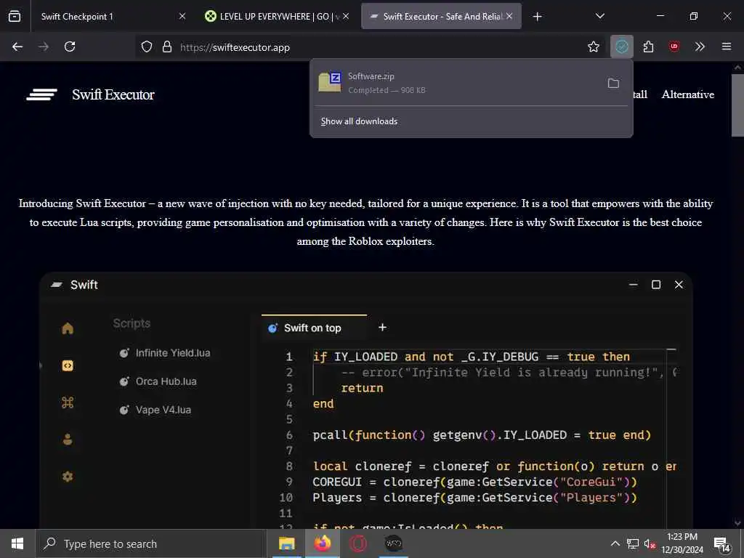Select Vape V4.lua script

click(x=155, y=410)
